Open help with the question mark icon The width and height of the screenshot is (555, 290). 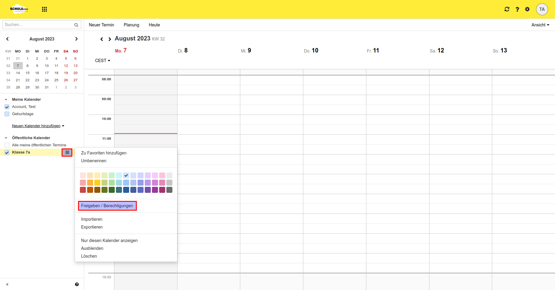tap(517, 9)
